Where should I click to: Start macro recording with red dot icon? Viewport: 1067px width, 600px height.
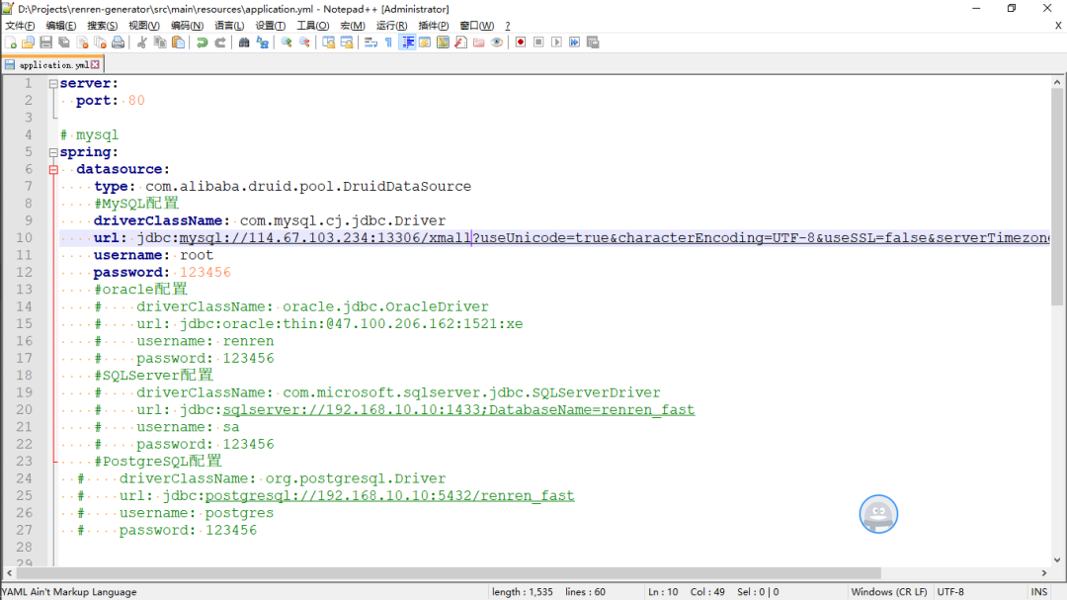click(x=520, y=43)
